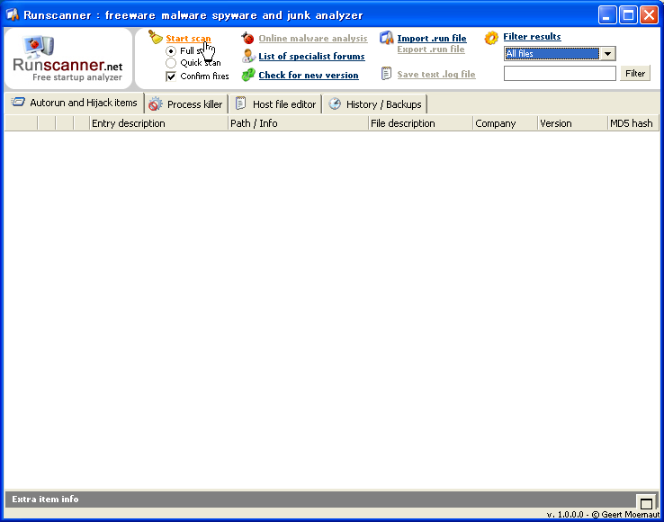664x522 pixels.
Task: Click the green Check for new version icon
Action: click(248, 75)
